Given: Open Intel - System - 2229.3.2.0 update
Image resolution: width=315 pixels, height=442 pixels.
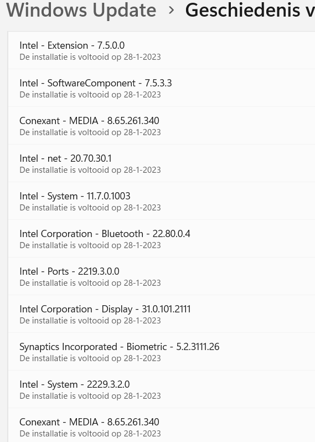Looking at the screenshot, I should tap(162, 389).
